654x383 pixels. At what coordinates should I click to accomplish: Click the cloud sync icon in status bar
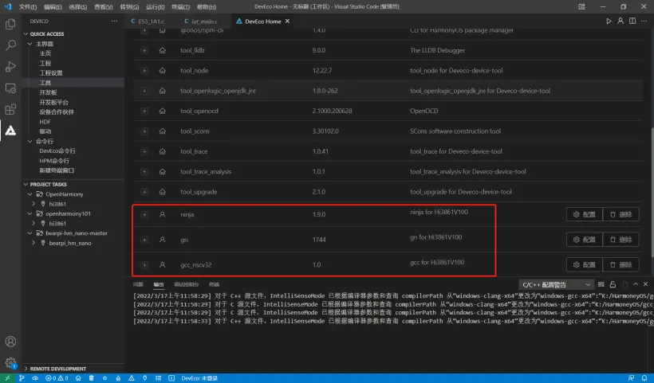35,378
